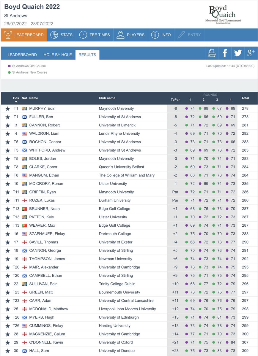This screenshot has width=258, height=356.
Task: Open player MC CRORY, Ronan
Action: 46,184
